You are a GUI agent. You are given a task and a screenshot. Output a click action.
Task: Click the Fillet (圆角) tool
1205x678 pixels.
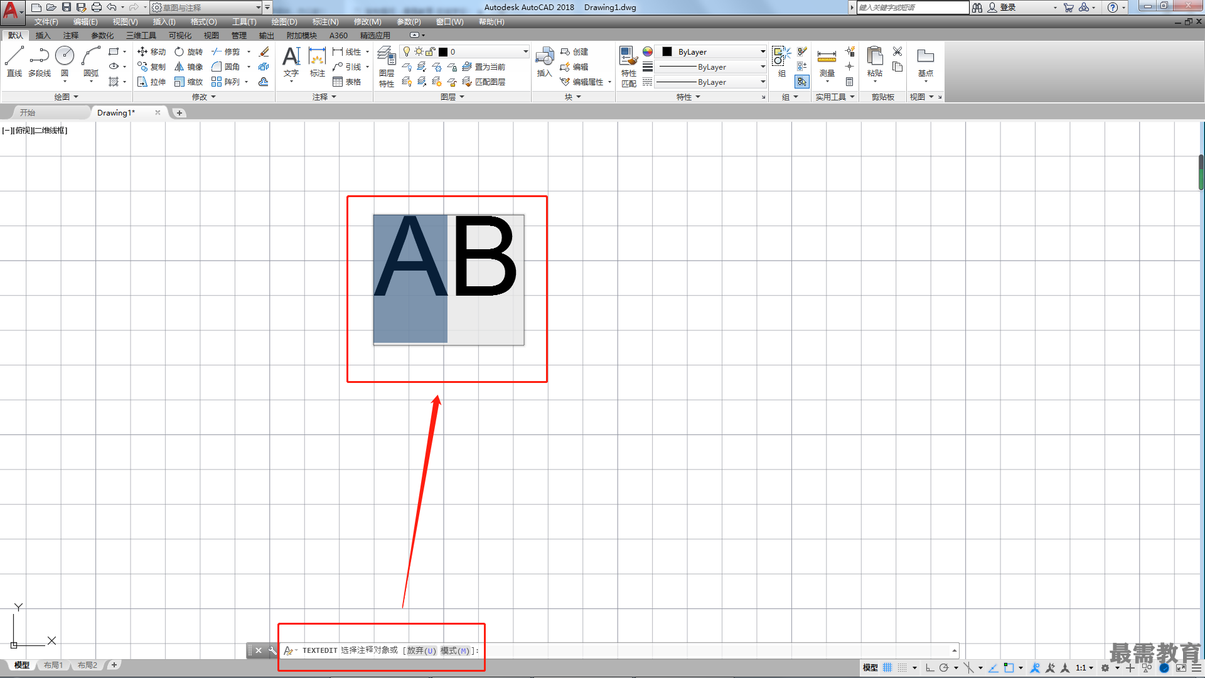[x=226, y=67]
